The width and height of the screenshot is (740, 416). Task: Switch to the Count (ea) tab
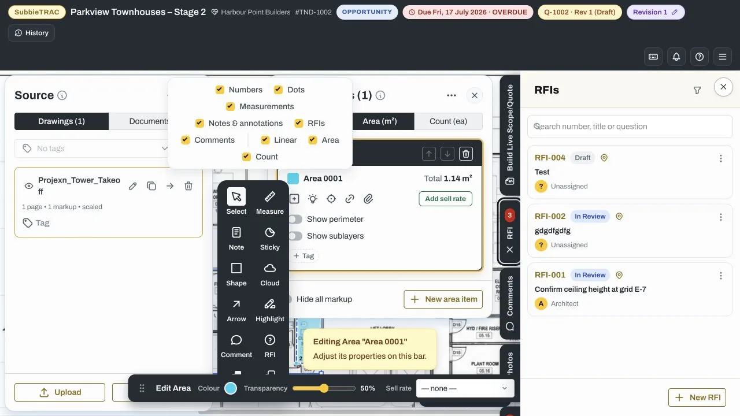click(448, 121)
